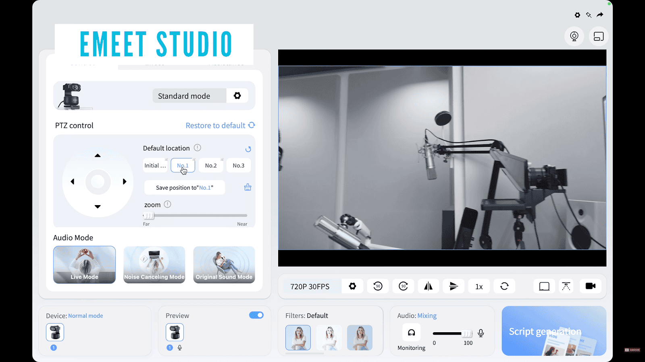This screenshot has height=362, width=645.
Task: Select Noise Canceling Mode audio option
Action: pyautogui.click(x=154, y=265)
